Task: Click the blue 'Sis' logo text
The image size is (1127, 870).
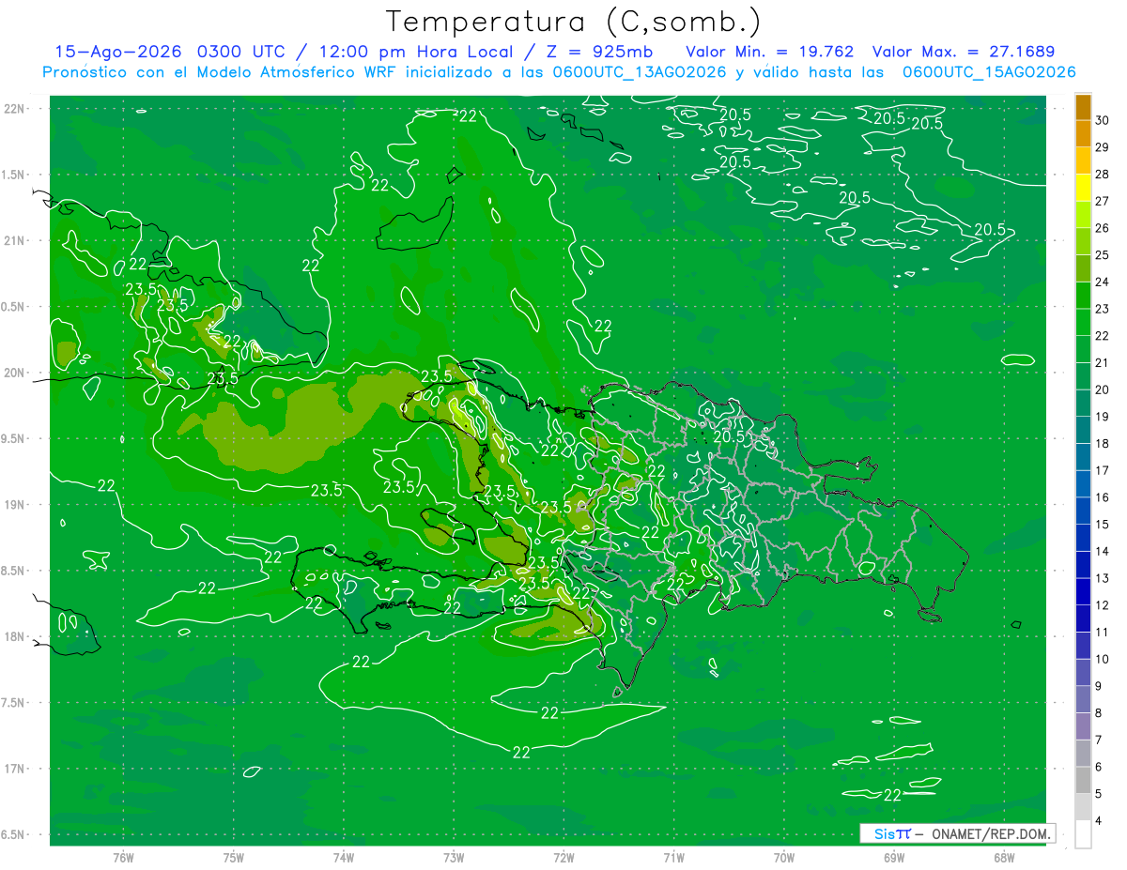Action: pos(885,833)
